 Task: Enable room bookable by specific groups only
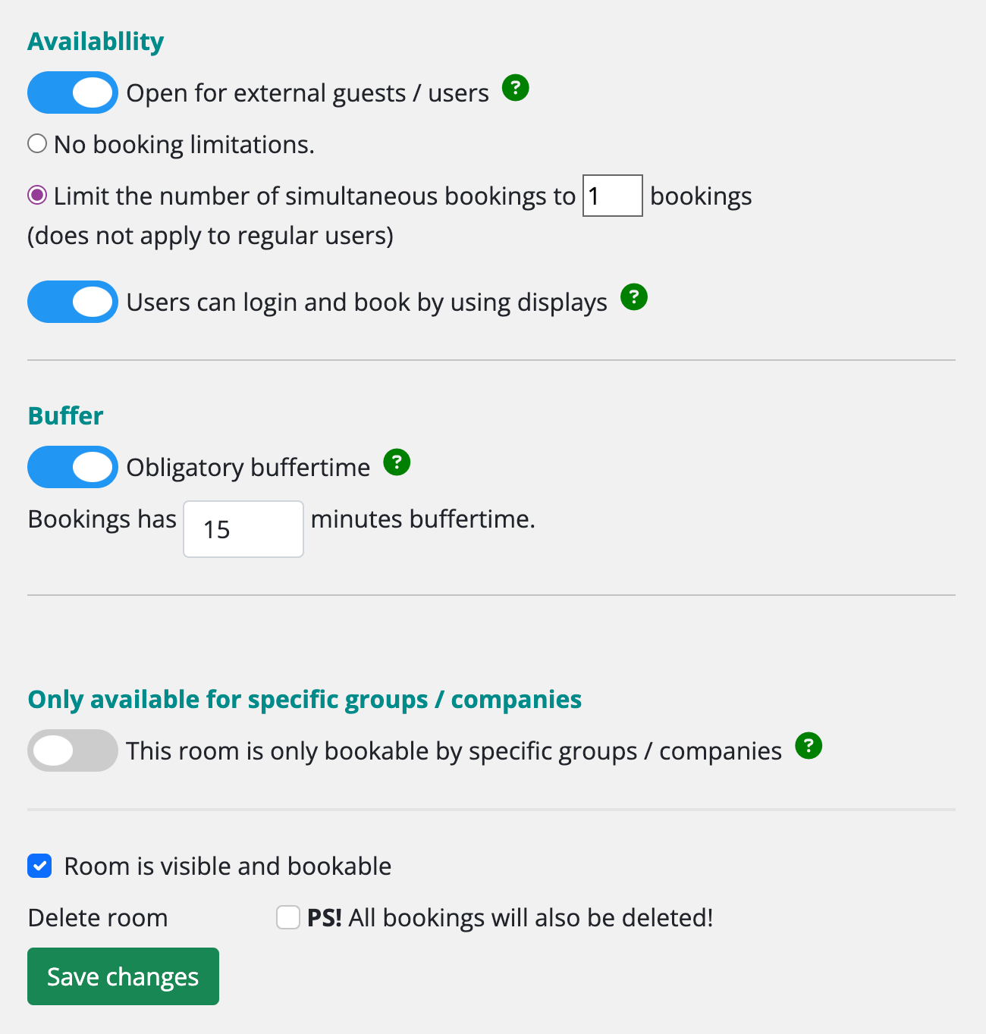click(x=72, y=750)
